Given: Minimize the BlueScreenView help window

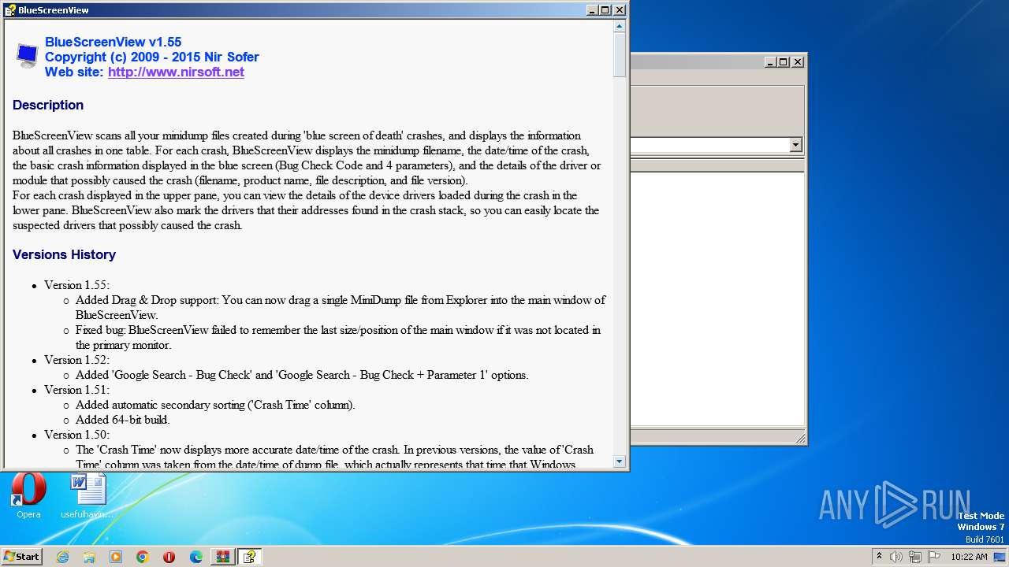Looking at the screenshot, I should click(x=592, y=10).
